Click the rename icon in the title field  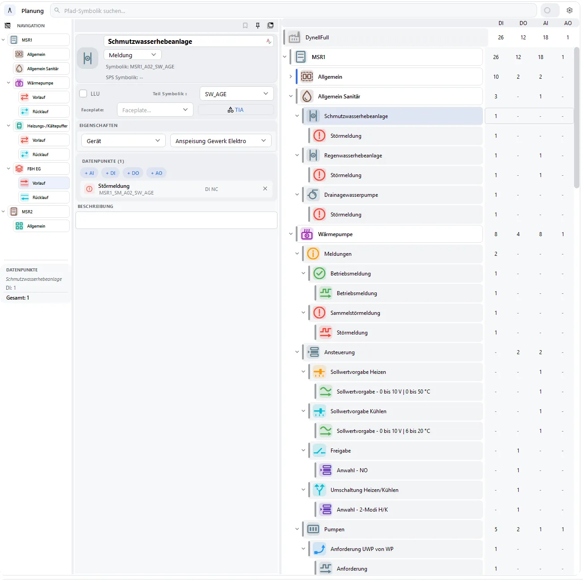click(x=268, y=41)
